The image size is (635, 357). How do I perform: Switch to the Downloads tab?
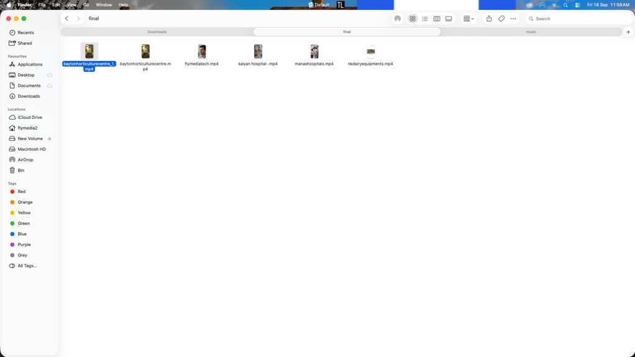pos(157,32)
